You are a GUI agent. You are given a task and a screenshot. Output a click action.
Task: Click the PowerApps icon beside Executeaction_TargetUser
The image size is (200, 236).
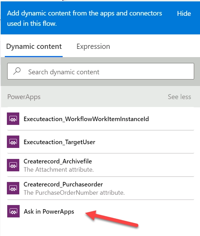tap(13, 142)
